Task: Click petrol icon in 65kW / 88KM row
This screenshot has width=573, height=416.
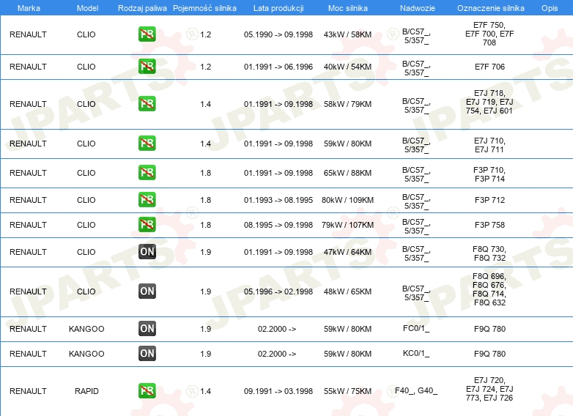Action: coord(147,172)
